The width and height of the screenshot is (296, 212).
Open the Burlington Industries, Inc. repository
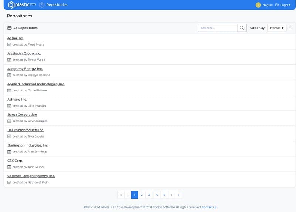tap(28, 145)
